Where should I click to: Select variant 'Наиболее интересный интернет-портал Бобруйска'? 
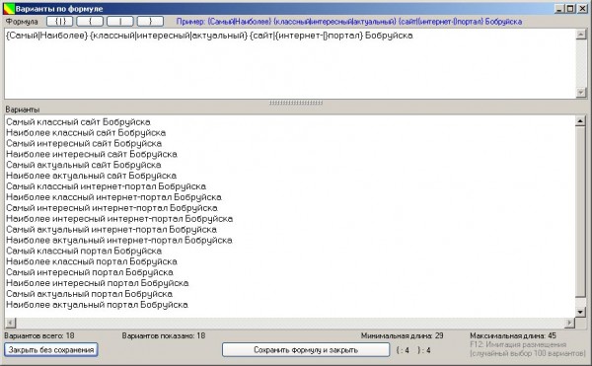(119, 219)
